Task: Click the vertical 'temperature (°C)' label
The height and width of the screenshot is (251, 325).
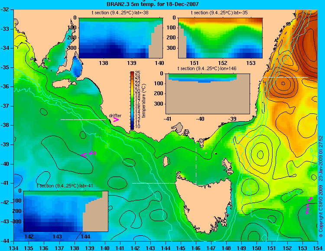Action: pyautogui.click(x=144, y=101)
